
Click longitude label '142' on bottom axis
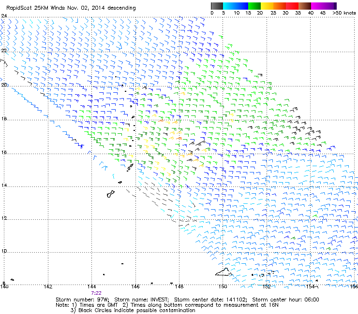[48, 286]
